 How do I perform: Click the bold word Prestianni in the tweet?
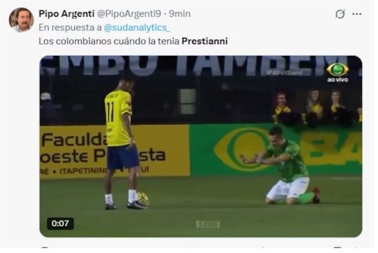click(205, 41)
